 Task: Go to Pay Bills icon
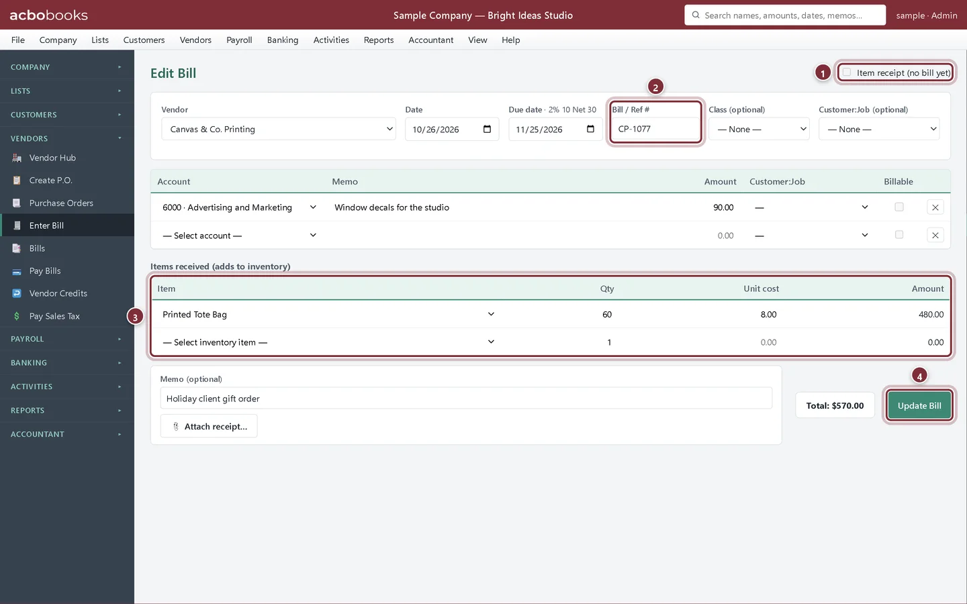(x=17, y=271)
